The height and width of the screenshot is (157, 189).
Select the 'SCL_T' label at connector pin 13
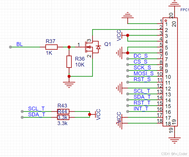point(142,91)
